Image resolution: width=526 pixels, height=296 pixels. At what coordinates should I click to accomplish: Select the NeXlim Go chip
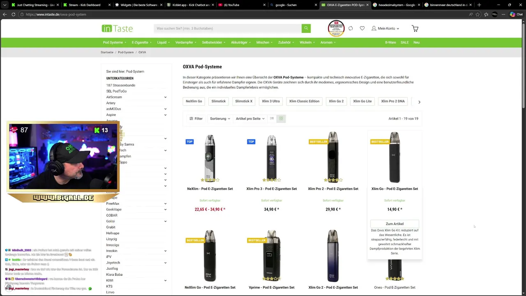[x=194, y=101]
